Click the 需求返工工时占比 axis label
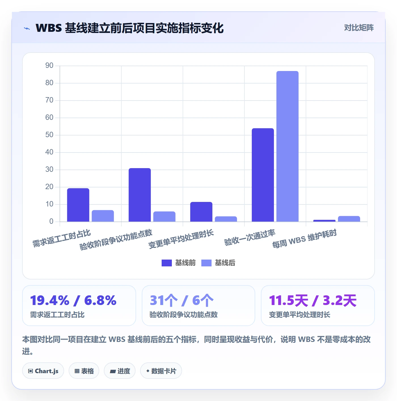 click(x=62, y=239)
